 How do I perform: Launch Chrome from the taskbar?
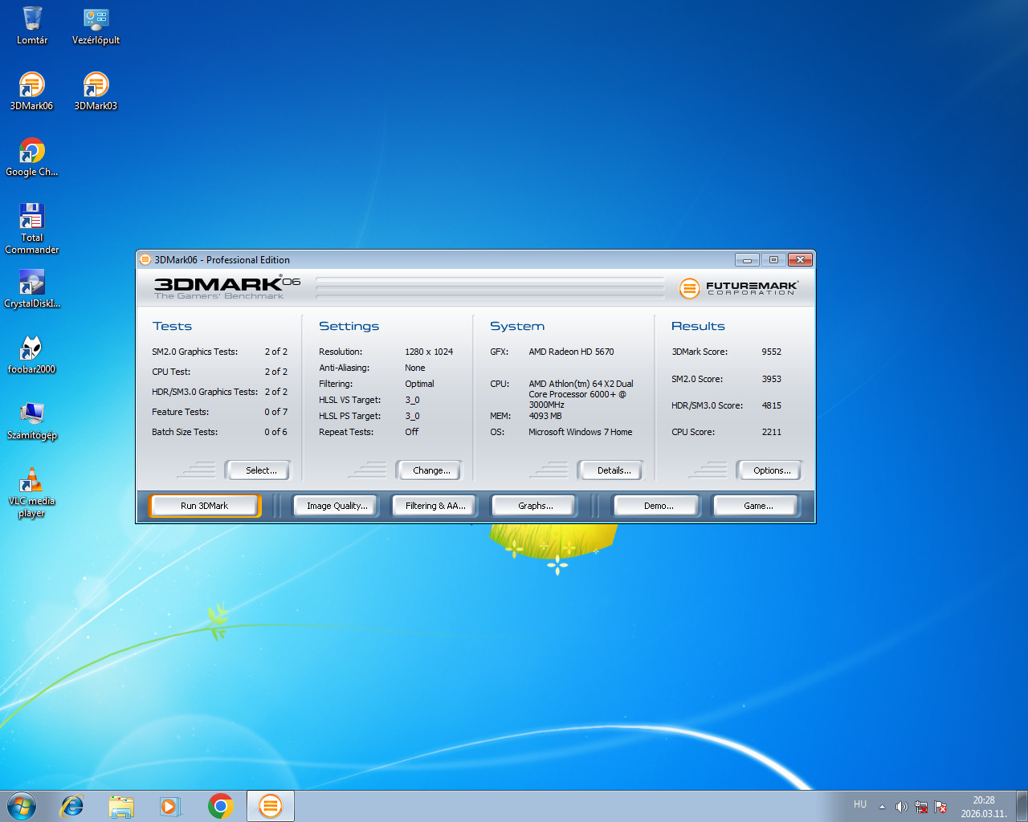pyautogui.click(x=220, y=806)
